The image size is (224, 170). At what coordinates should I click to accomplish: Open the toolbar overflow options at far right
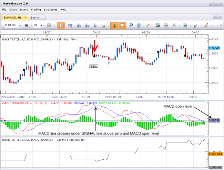(221, 26)
